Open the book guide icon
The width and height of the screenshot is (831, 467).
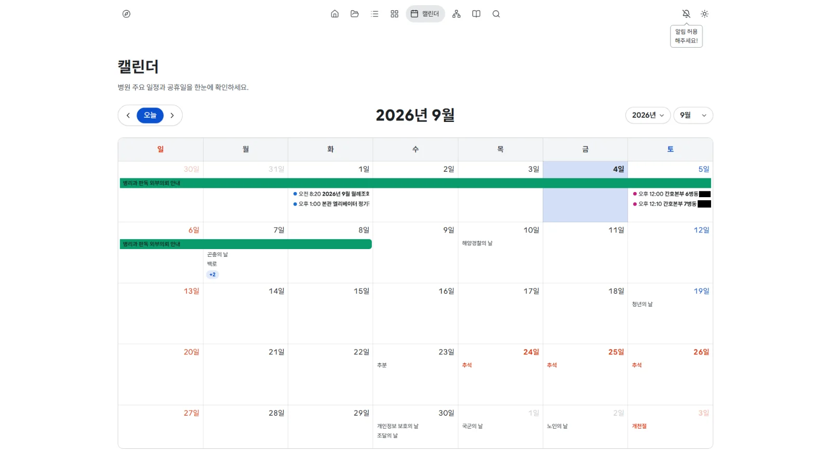(x=476, y=14)
